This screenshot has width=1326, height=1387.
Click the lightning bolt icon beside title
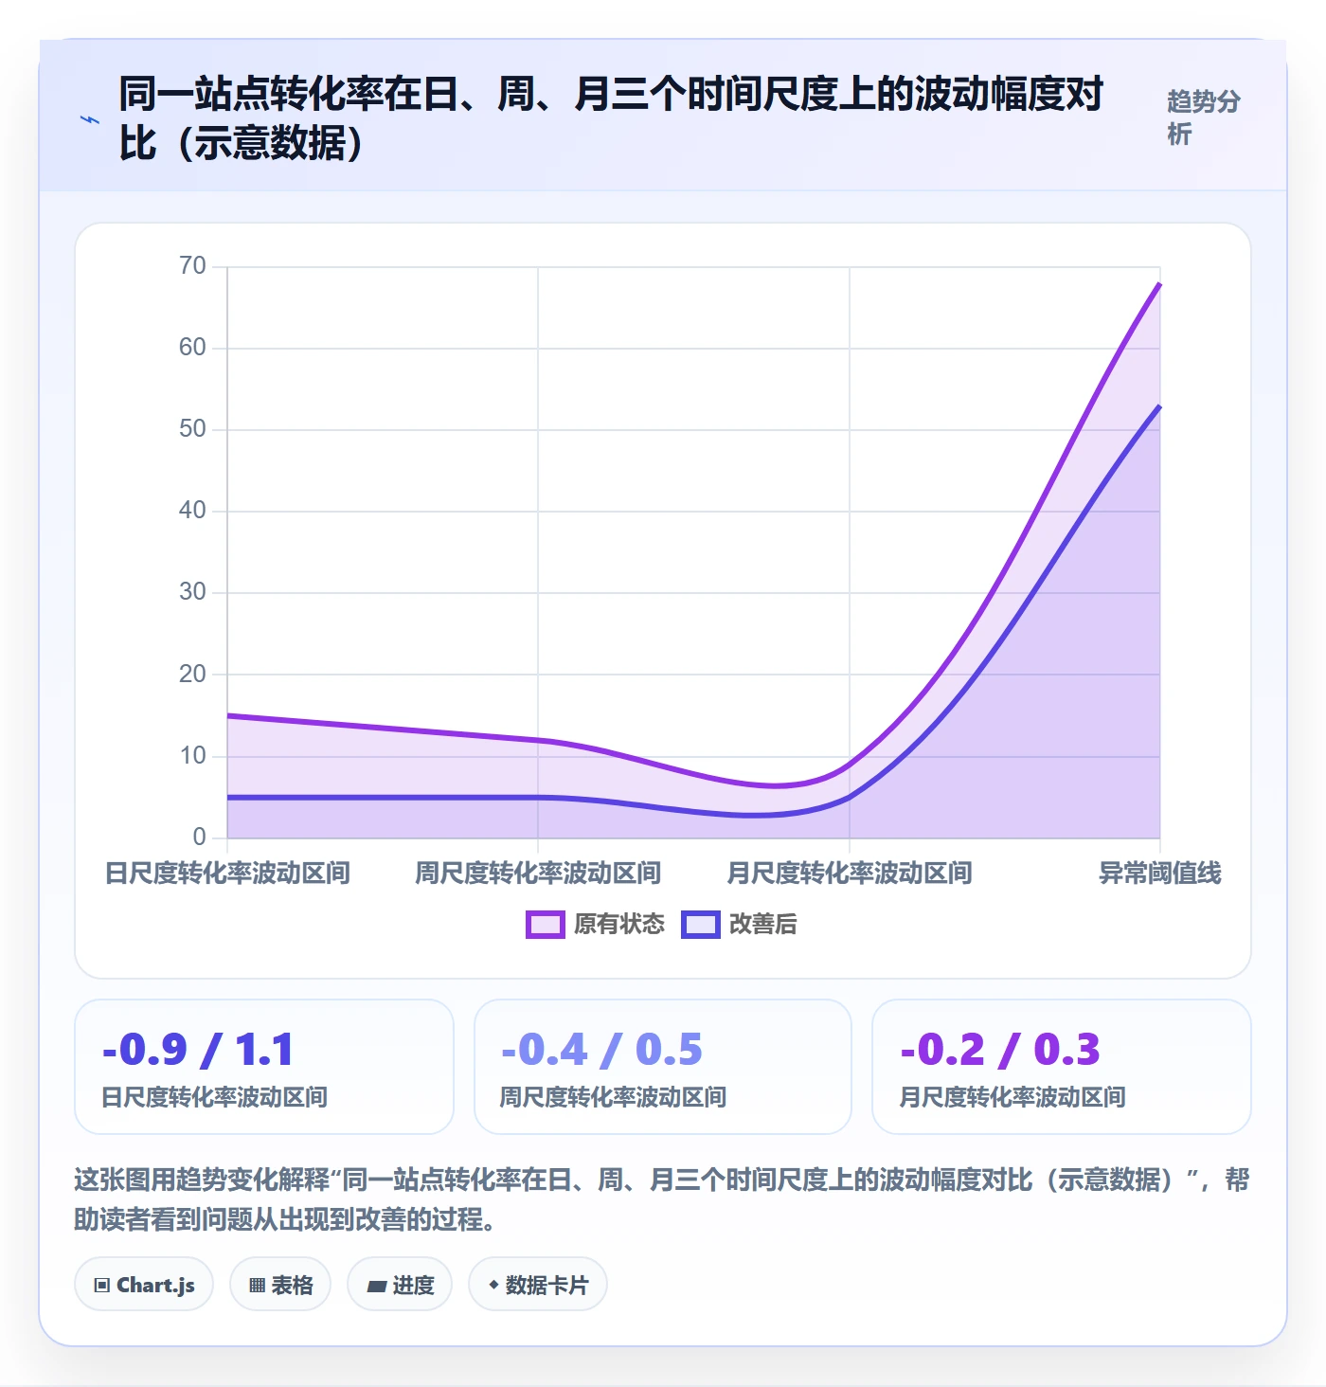pyautogui.click(x=90, y=119)
